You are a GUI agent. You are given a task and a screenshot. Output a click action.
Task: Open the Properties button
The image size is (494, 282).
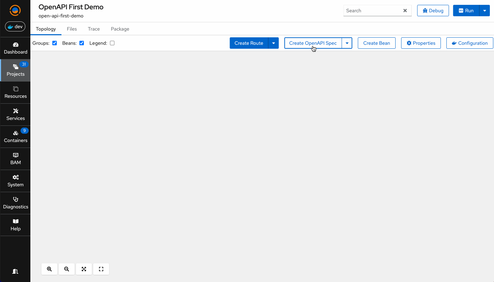421,43
